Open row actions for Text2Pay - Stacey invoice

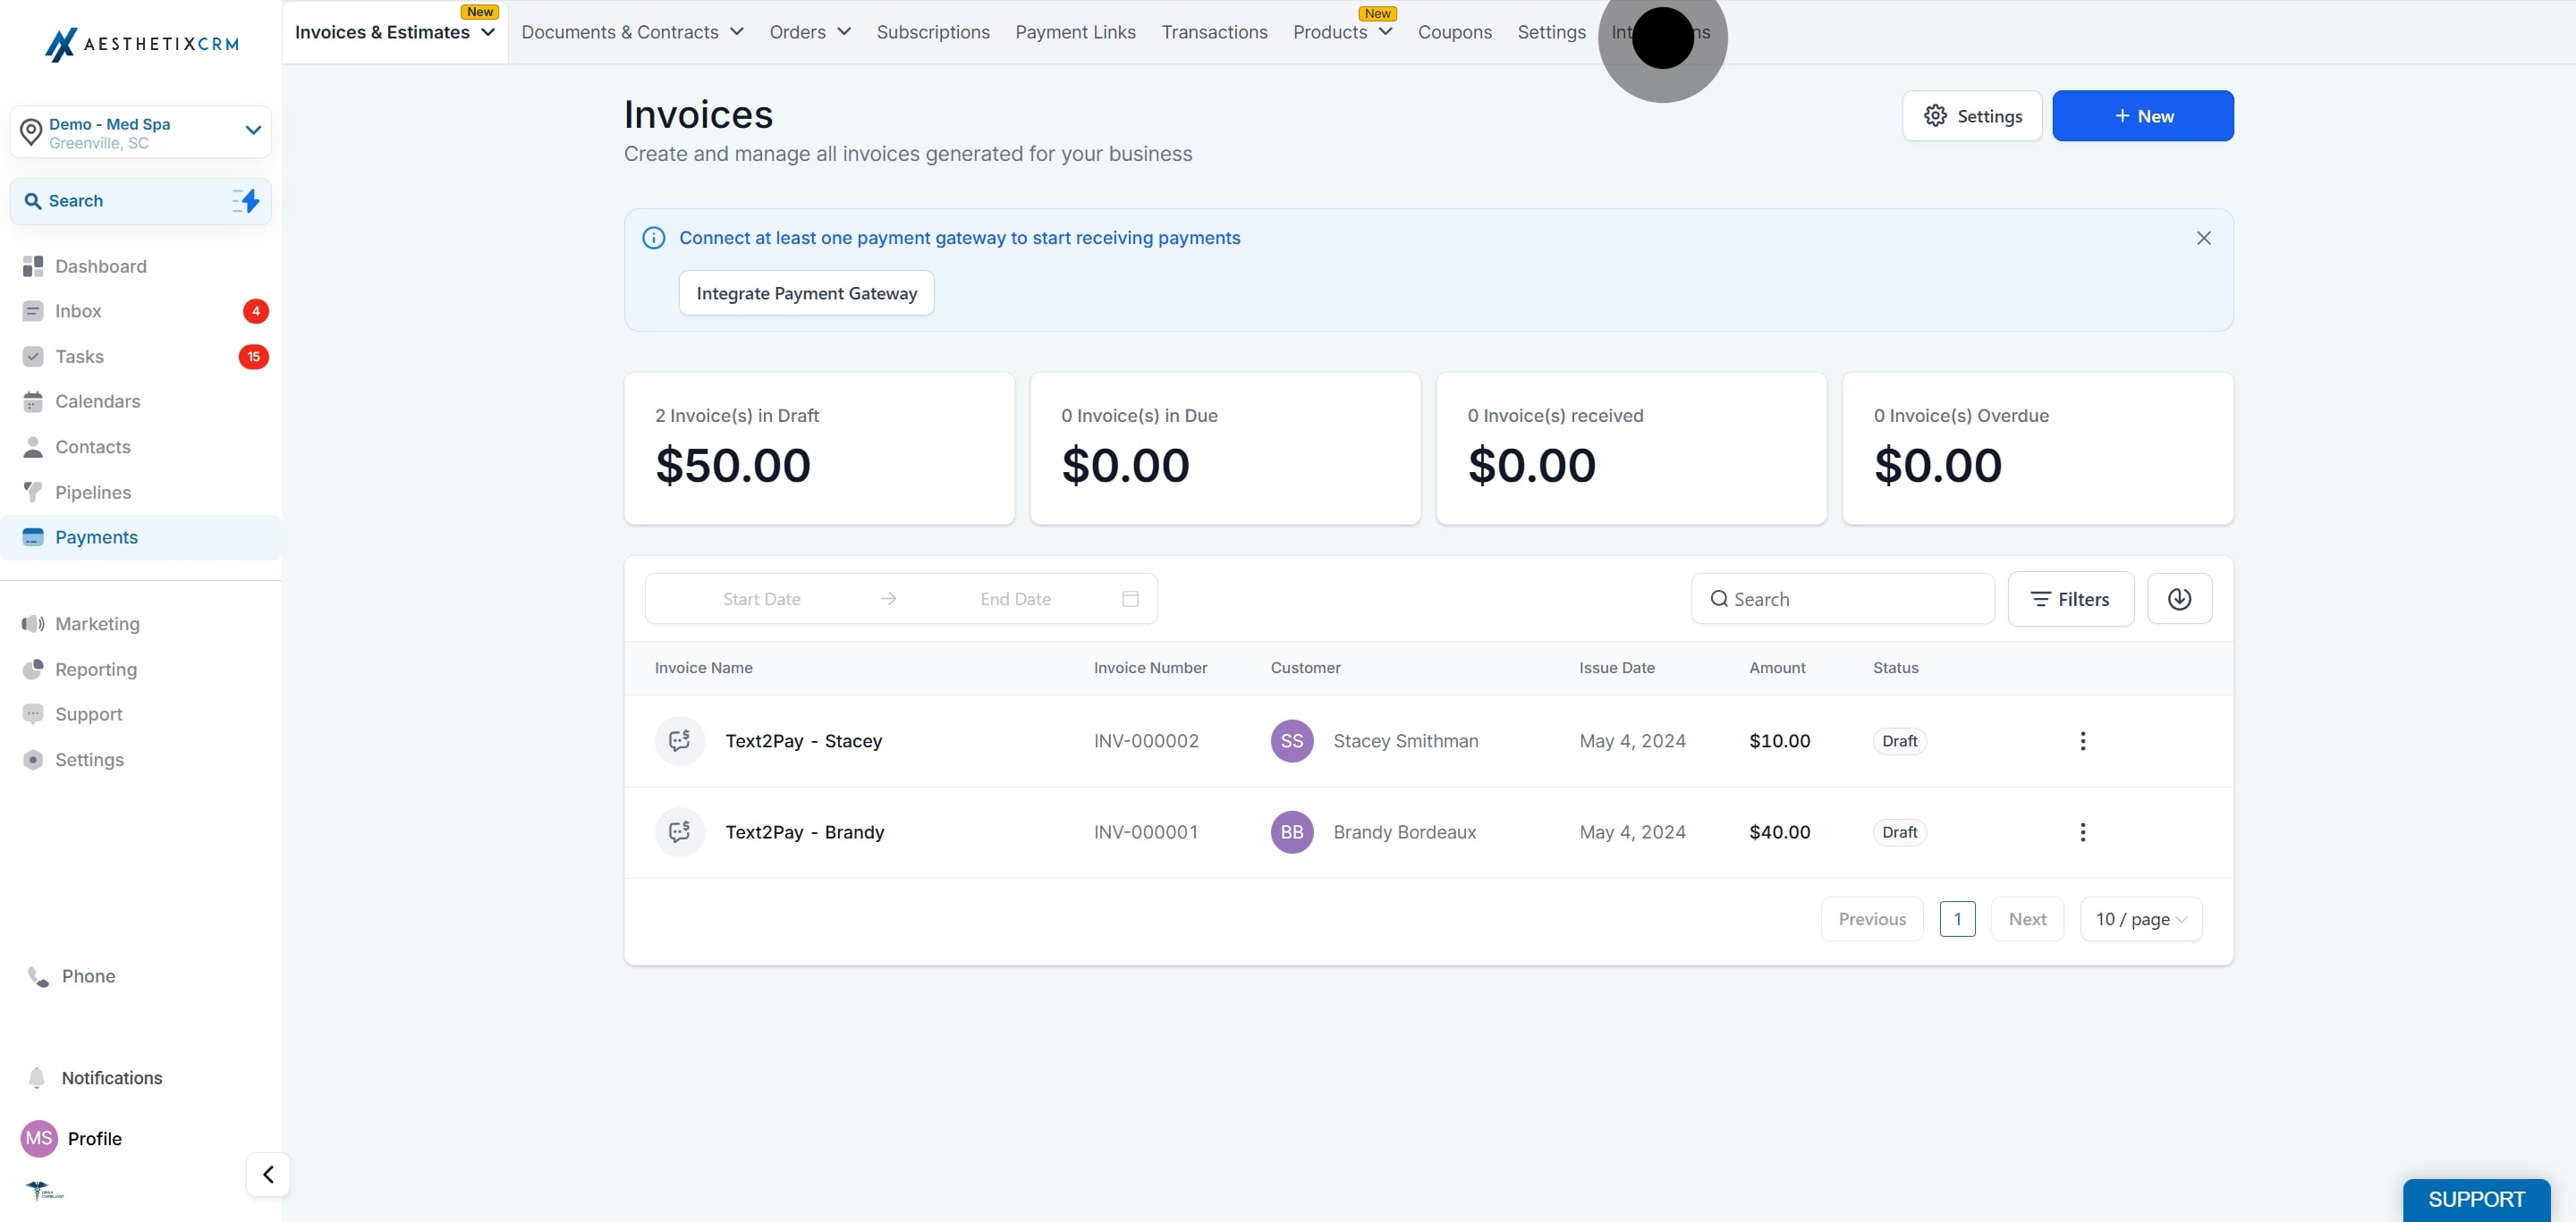tap(2082, 740)
